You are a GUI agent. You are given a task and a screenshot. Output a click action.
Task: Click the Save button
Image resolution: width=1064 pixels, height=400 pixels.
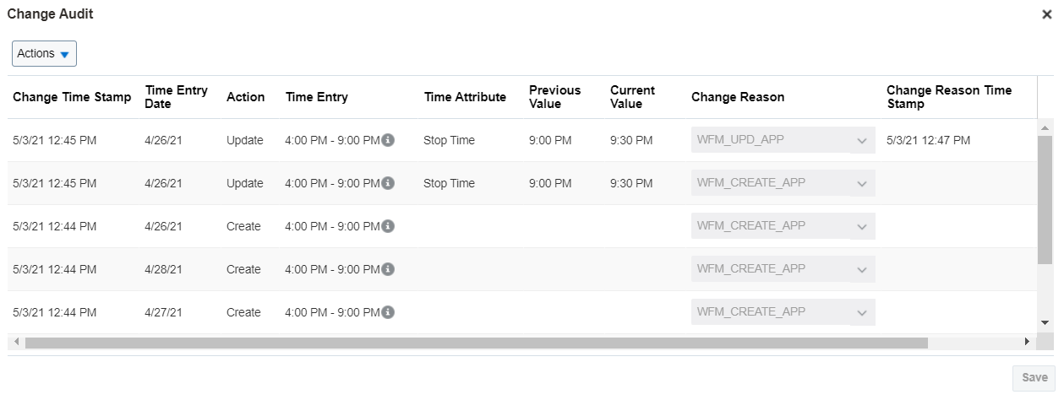1034,377
